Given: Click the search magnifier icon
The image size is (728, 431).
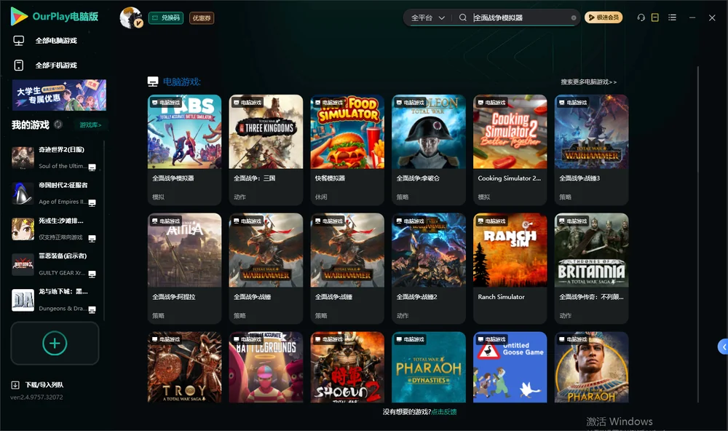Looking at the screenshot, I should coord(463,17).
